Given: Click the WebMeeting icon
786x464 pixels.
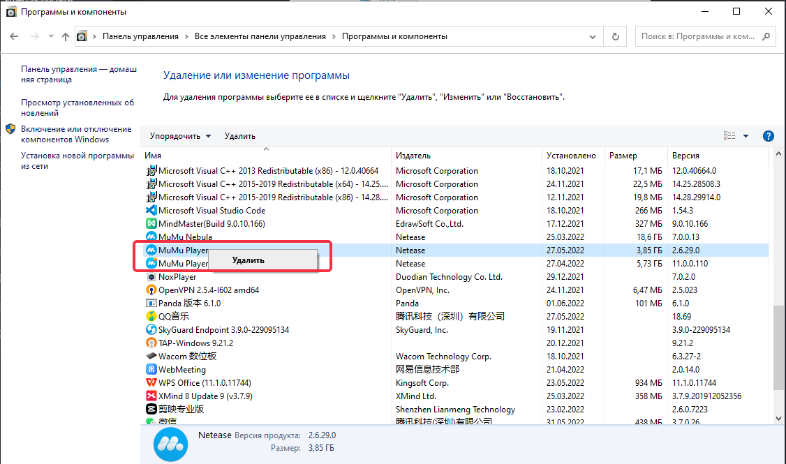Looking at the screenshot, I should coord(151,369).
